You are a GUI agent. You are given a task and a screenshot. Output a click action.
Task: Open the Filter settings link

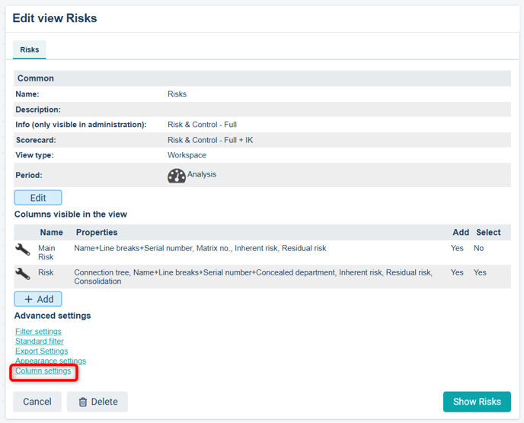(38, 332)
